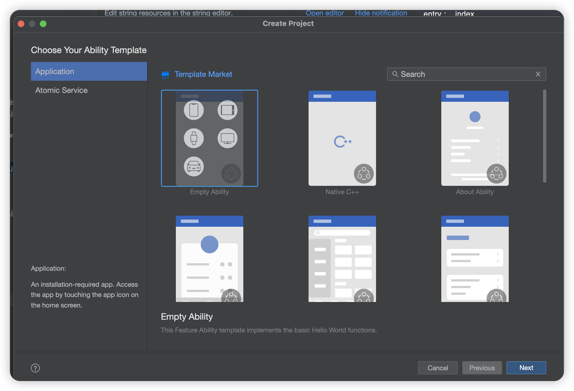The image size is (574, 391).
Task: Select the About Ability template thumbnail
Action: (x=475, y=138)
